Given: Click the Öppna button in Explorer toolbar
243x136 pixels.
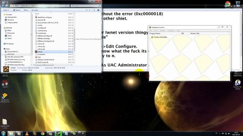Looking at the screenshot, I should click(x=17, y=10).
